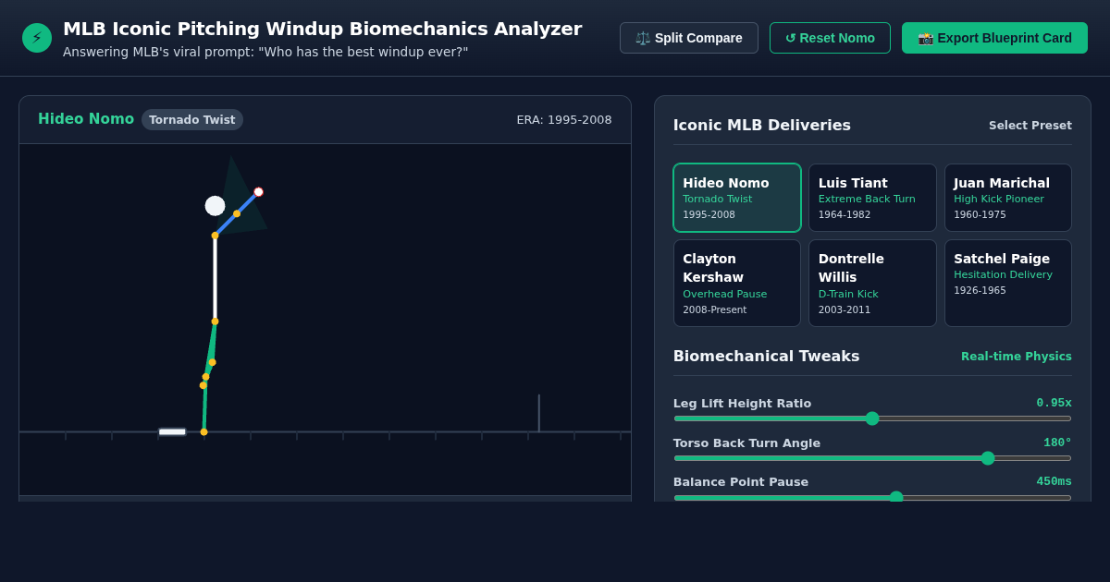Screen dimensions: 1110x582
Task: Click the red-ringed hand joint on the figure
Action: 259,192
